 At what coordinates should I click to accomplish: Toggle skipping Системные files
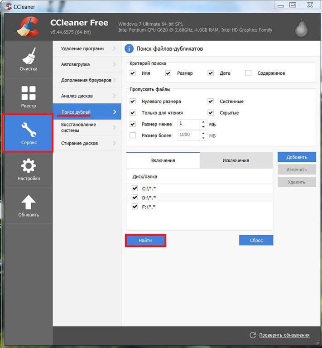[x=211, y=101]
